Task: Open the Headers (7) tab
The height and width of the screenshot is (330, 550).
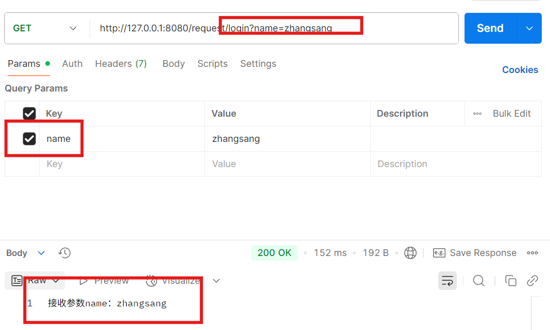Action: (x=121, y=64)
